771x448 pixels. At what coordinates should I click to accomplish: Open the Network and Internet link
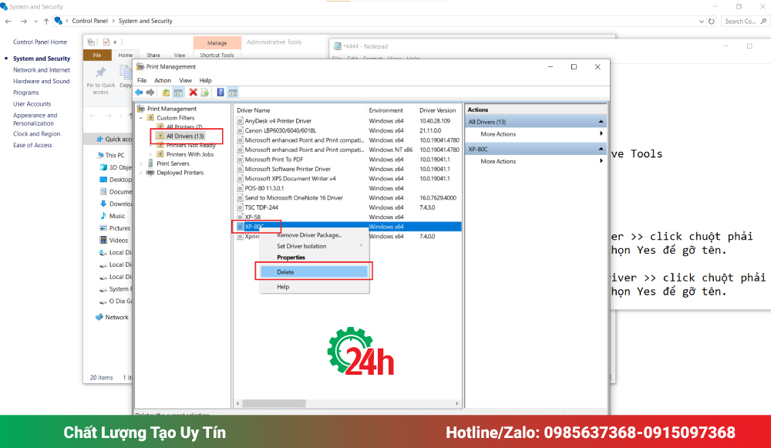point(42,70)
